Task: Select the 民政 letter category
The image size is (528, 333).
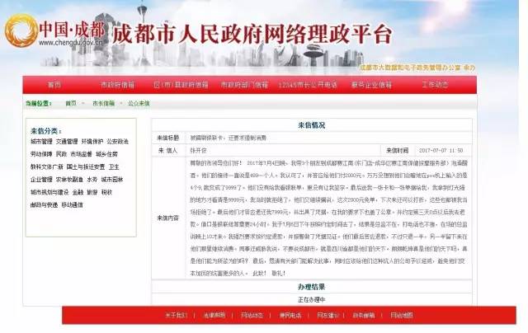Action: click(x=61, y=154)
